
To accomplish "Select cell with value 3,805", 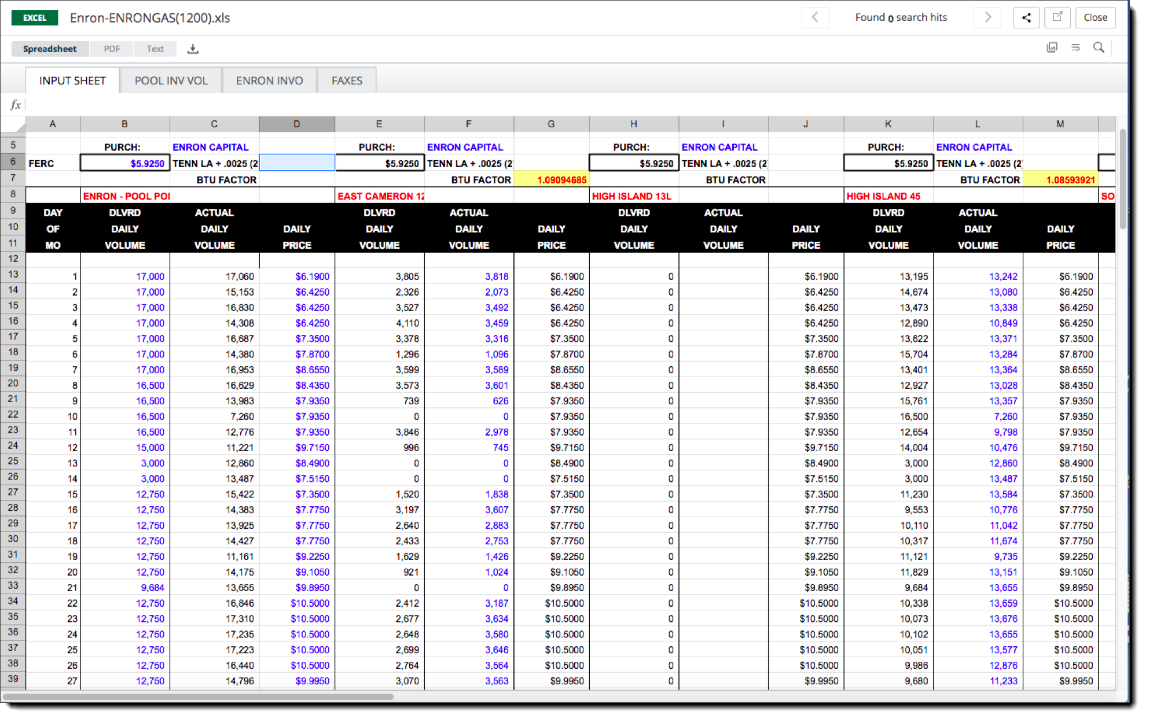I will tap(379, 277).
